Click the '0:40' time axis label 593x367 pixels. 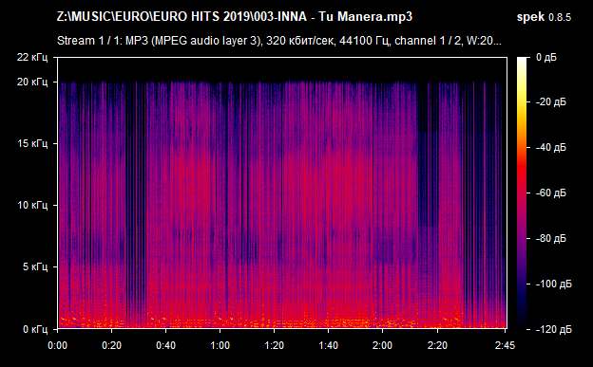tap(165, 345)
